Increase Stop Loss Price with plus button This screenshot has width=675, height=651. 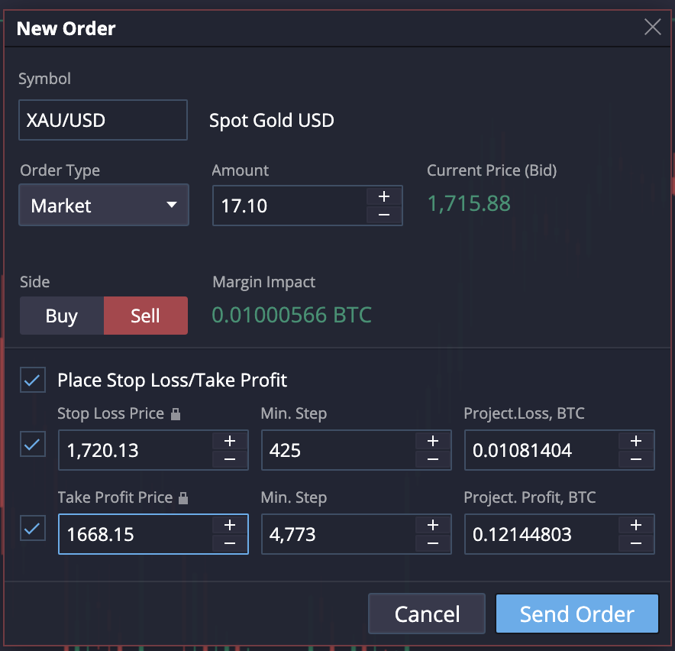click(x=230, y=441)
